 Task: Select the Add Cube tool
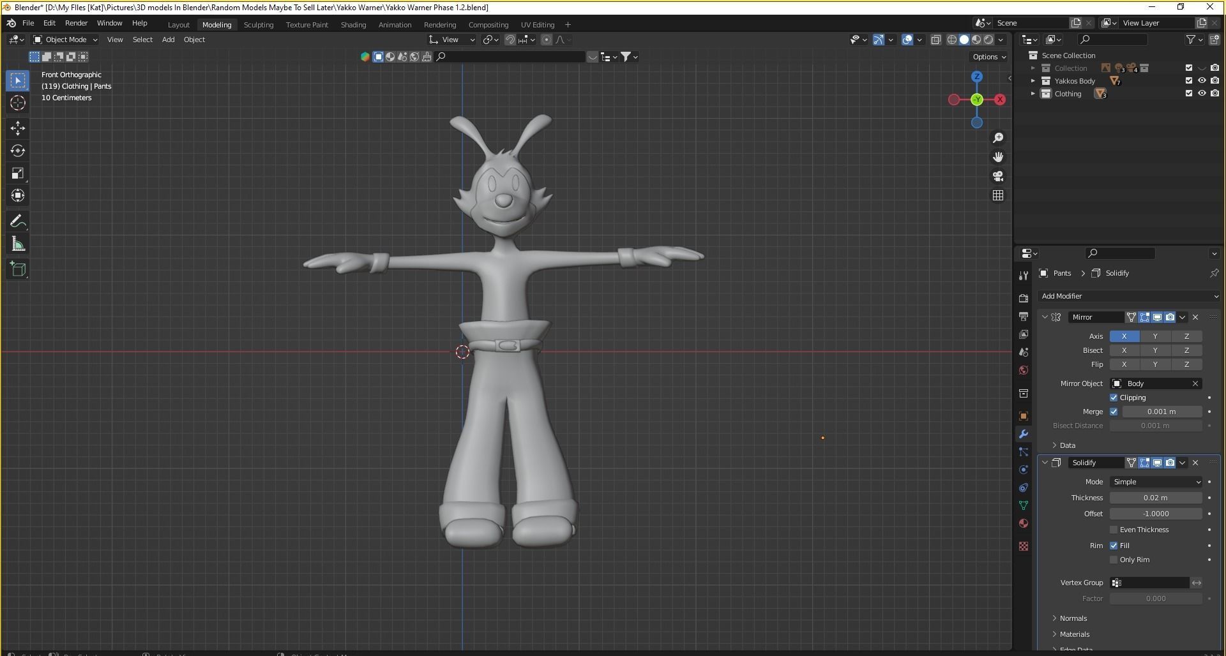(18, 269)
